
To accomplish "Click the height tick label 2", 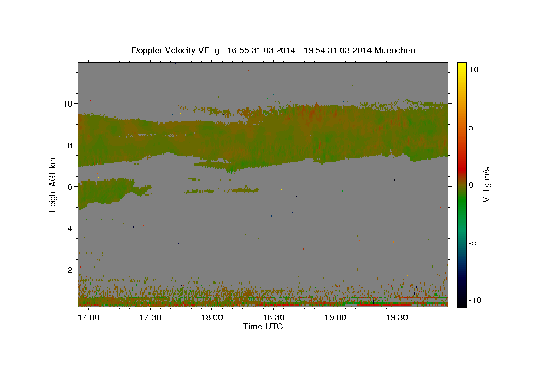I will (x=70, y=269).
